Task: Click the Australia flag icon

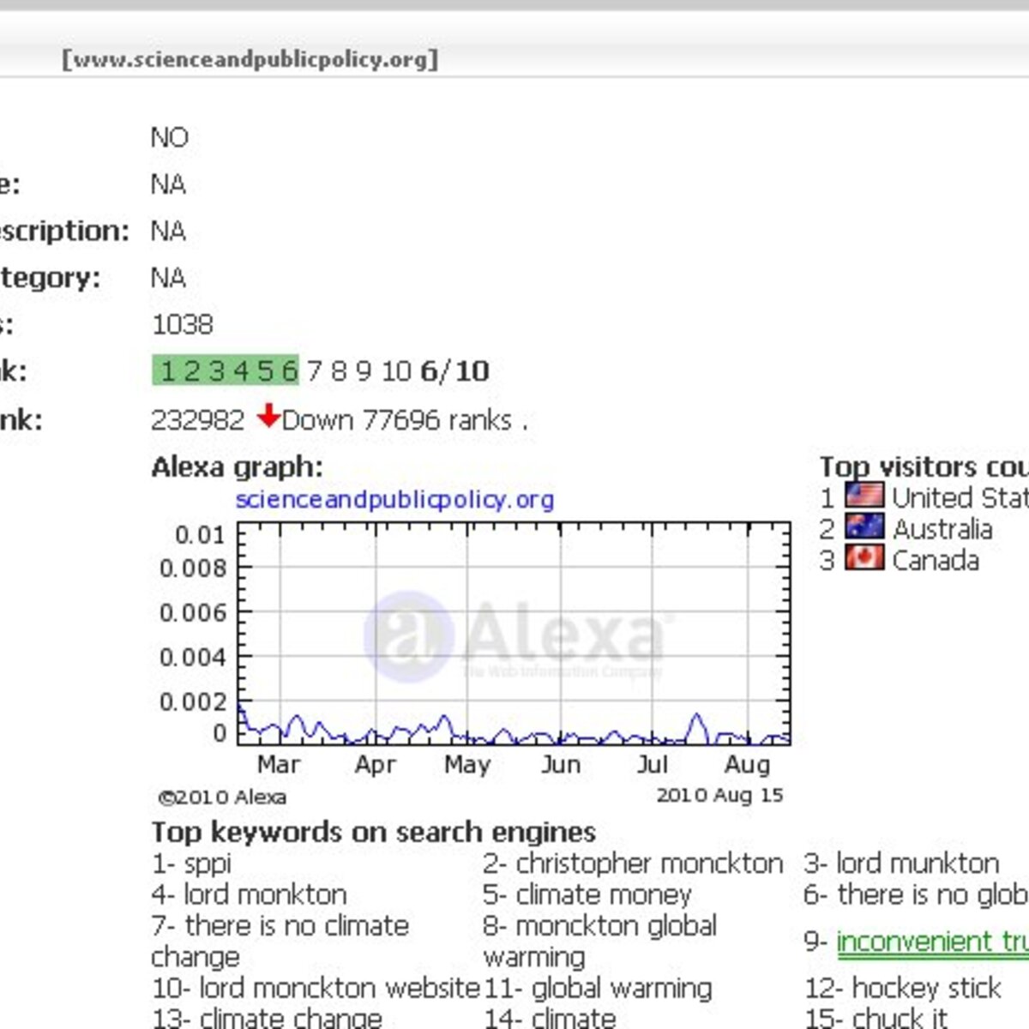Action: tap(864, 527)
